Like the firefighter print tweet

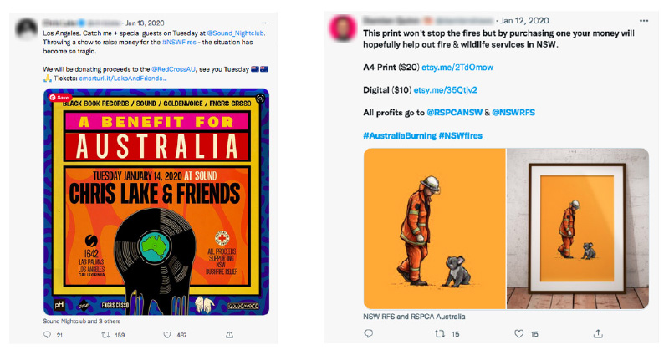(x=518, y=333)
